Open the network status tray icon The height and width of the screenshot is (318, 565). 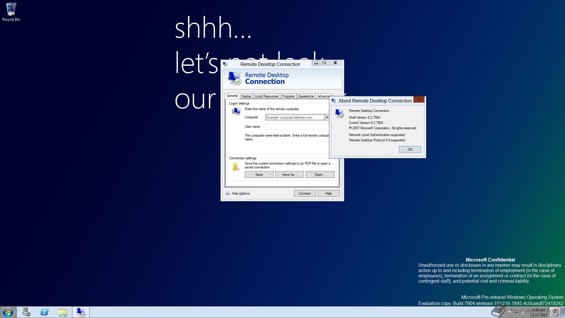point(517,312)
